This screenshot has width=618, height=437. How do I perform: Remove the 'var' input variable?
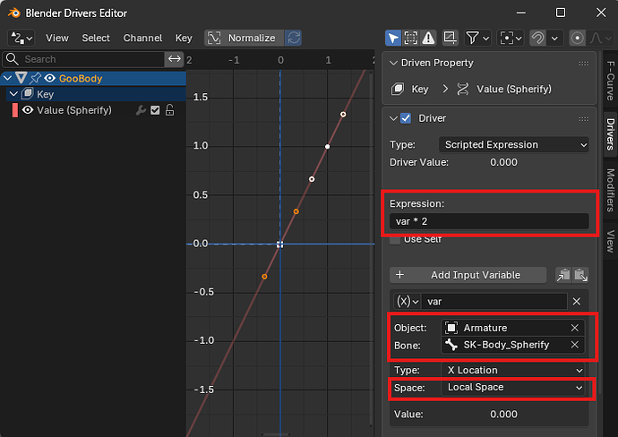click(576, 302)
